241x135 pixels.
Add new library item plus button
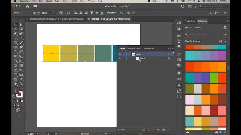(x=221, y=132)
